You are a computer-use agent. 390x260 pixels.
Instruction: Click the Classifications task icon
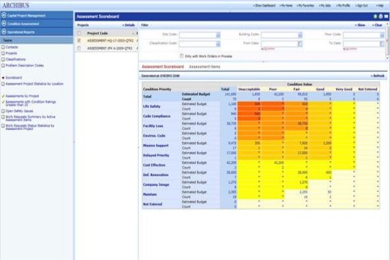(3, 59)
